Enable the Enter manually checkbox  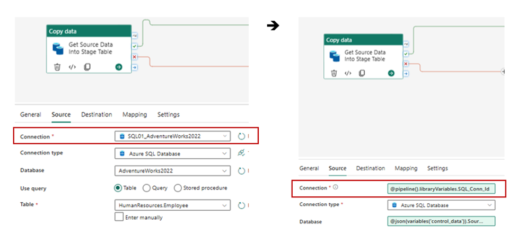[119, 217]
